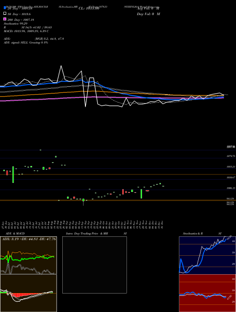The height and width of the screenshot is (312, 236).
Task: Click the 99.29 value label on Stochastics chart
Action: point(229,238)
